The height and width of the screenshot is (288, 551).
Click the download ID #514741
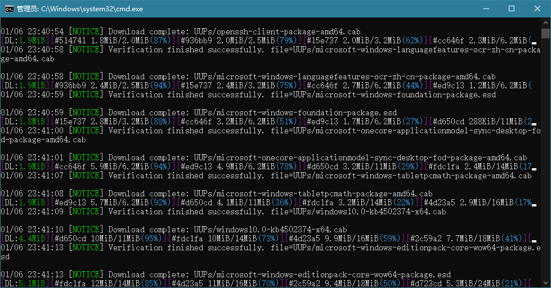[x=70, y=40]
